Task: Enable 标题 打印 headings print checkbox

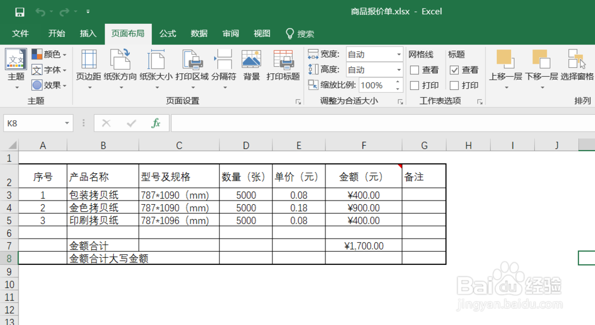Action: pos(454,86)
